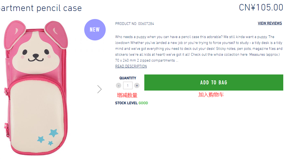294x161 pixels.
Task: Show next product image with arrow
Action: coord(100,89)
